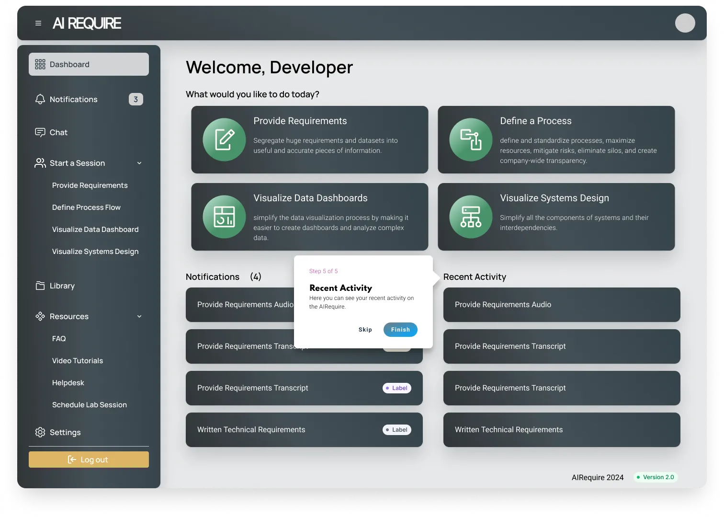Click Skip in the tour popup
The height and width of the screenshot is (517, 724).
(365, 330)
